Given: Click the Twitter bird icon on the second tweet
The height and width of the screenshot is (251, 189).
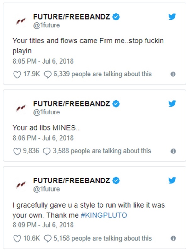Looking at the screenshot, I should pyautogui.click(x=172, y=104).
